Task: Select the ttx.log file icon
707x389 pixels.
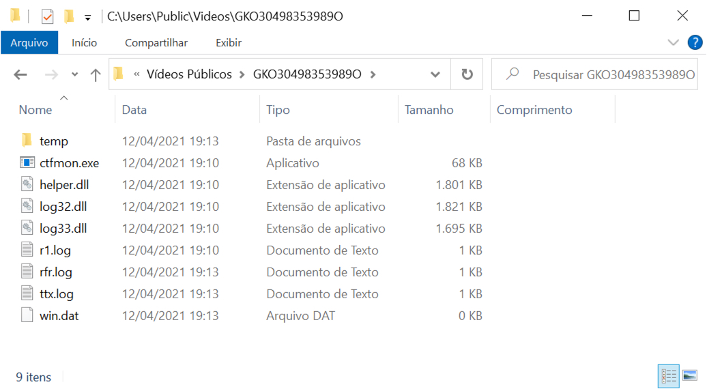Action: [27, 293]
